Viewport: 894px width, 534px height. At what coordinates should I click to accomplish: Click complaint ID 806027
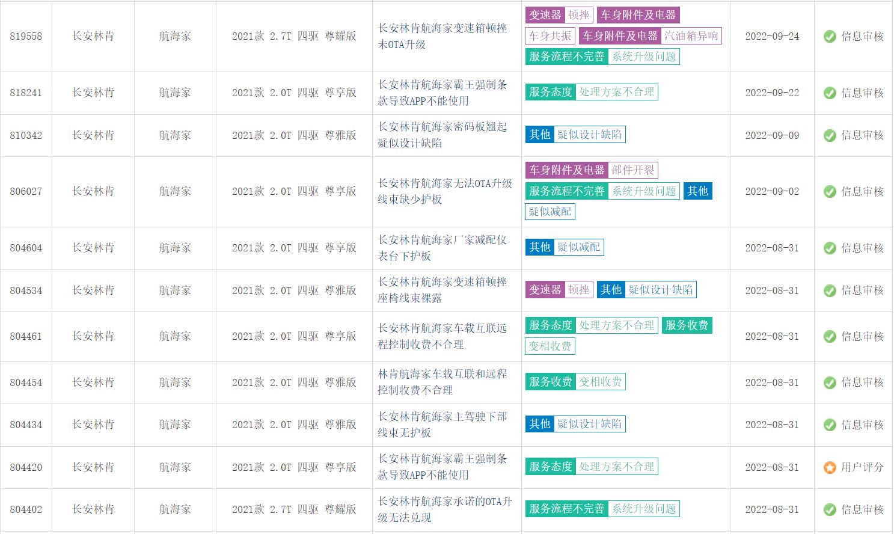(x=26, y=191)
